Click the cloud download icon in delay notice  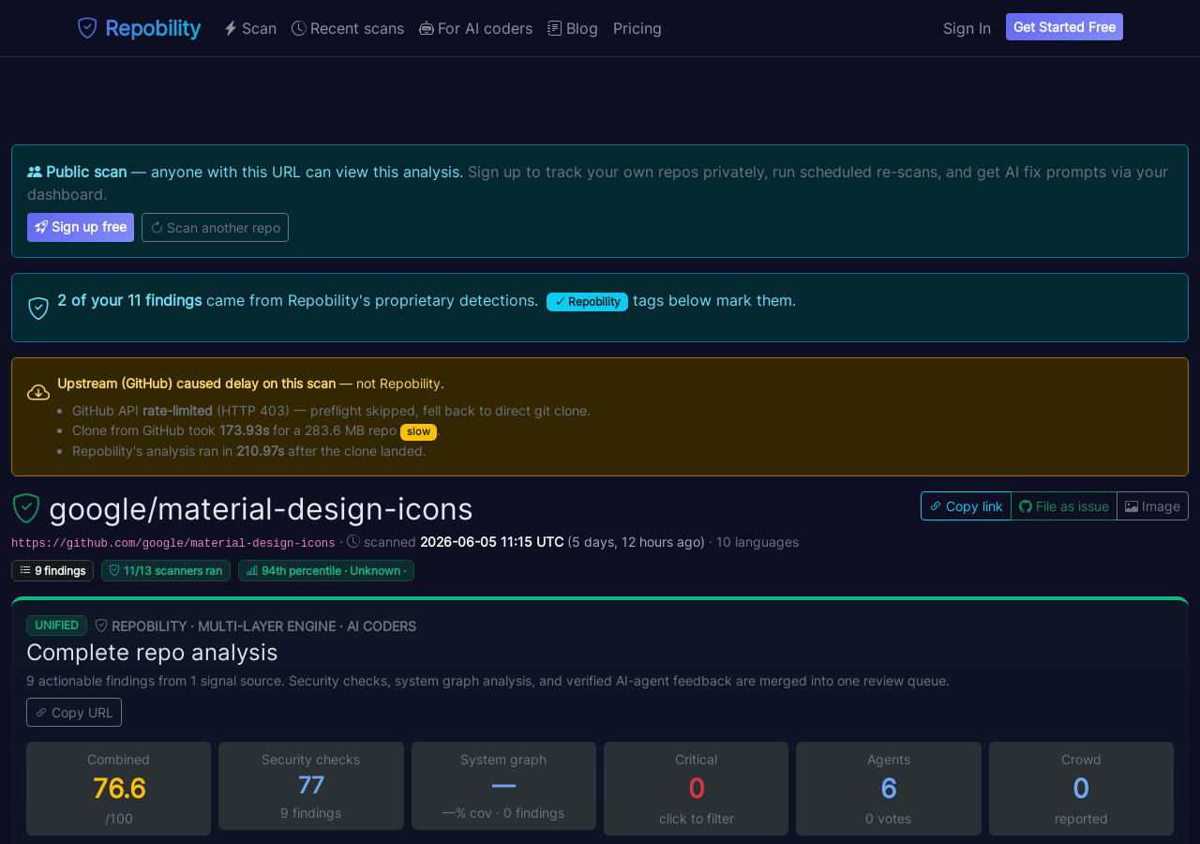click(38, 392)
